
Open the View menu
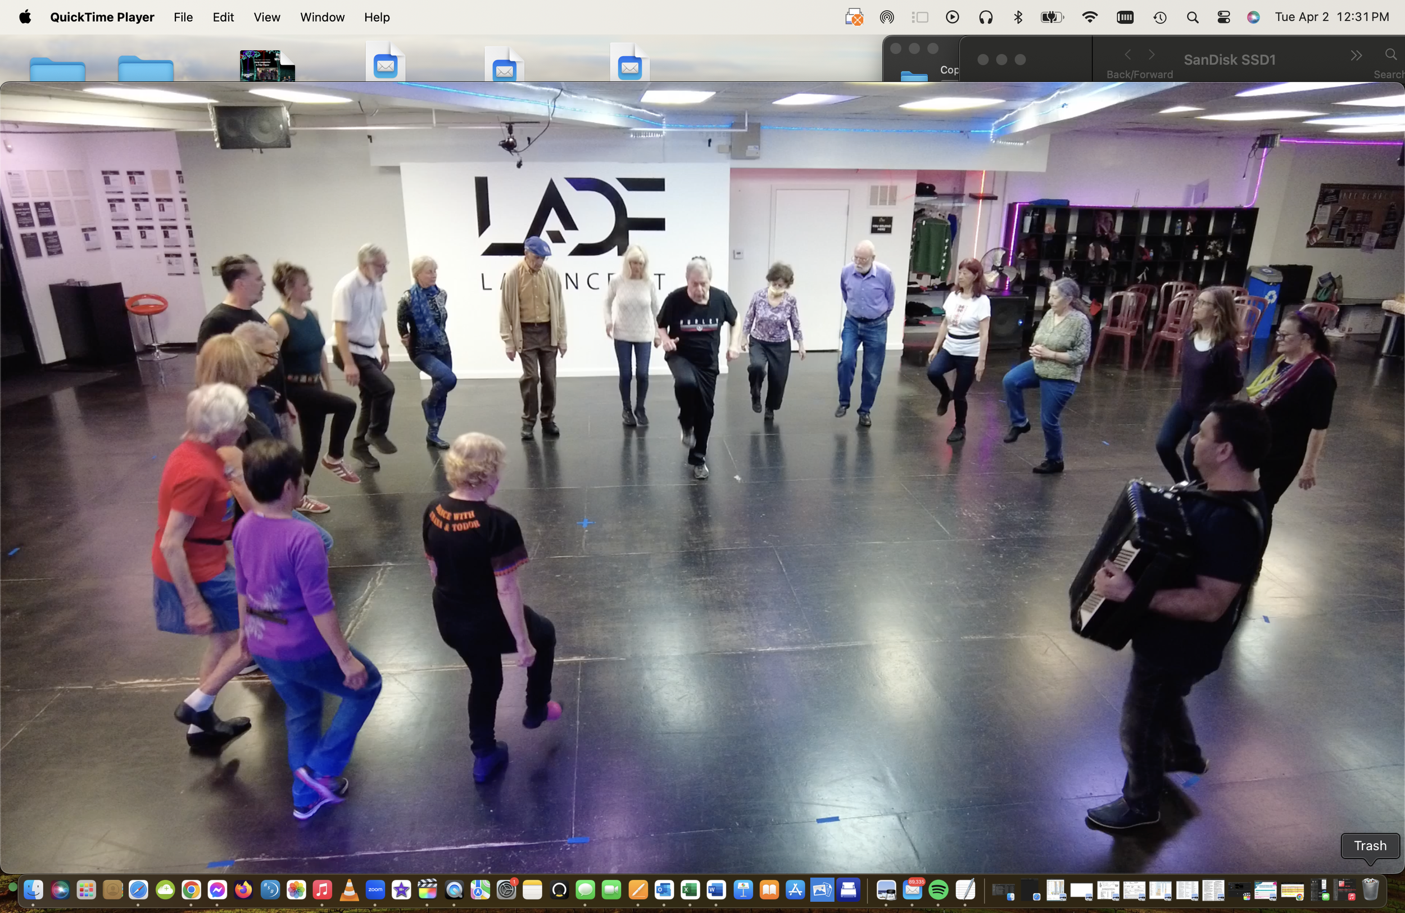pyautogui.click(x=266, y=17)
